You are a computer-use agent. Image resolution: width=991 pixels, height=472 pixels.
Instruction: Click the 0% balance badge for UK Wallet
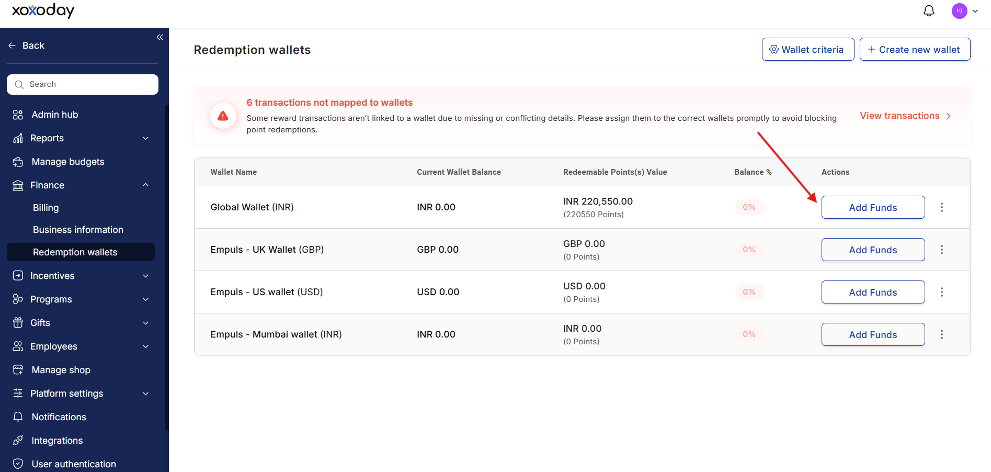pyautogui.click(x=749, y=250)
